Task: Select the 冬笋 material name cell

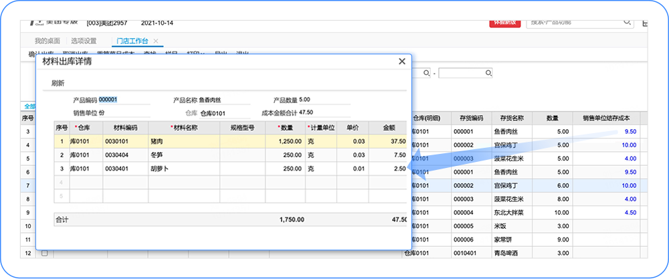Action: [x=183, y=155]
